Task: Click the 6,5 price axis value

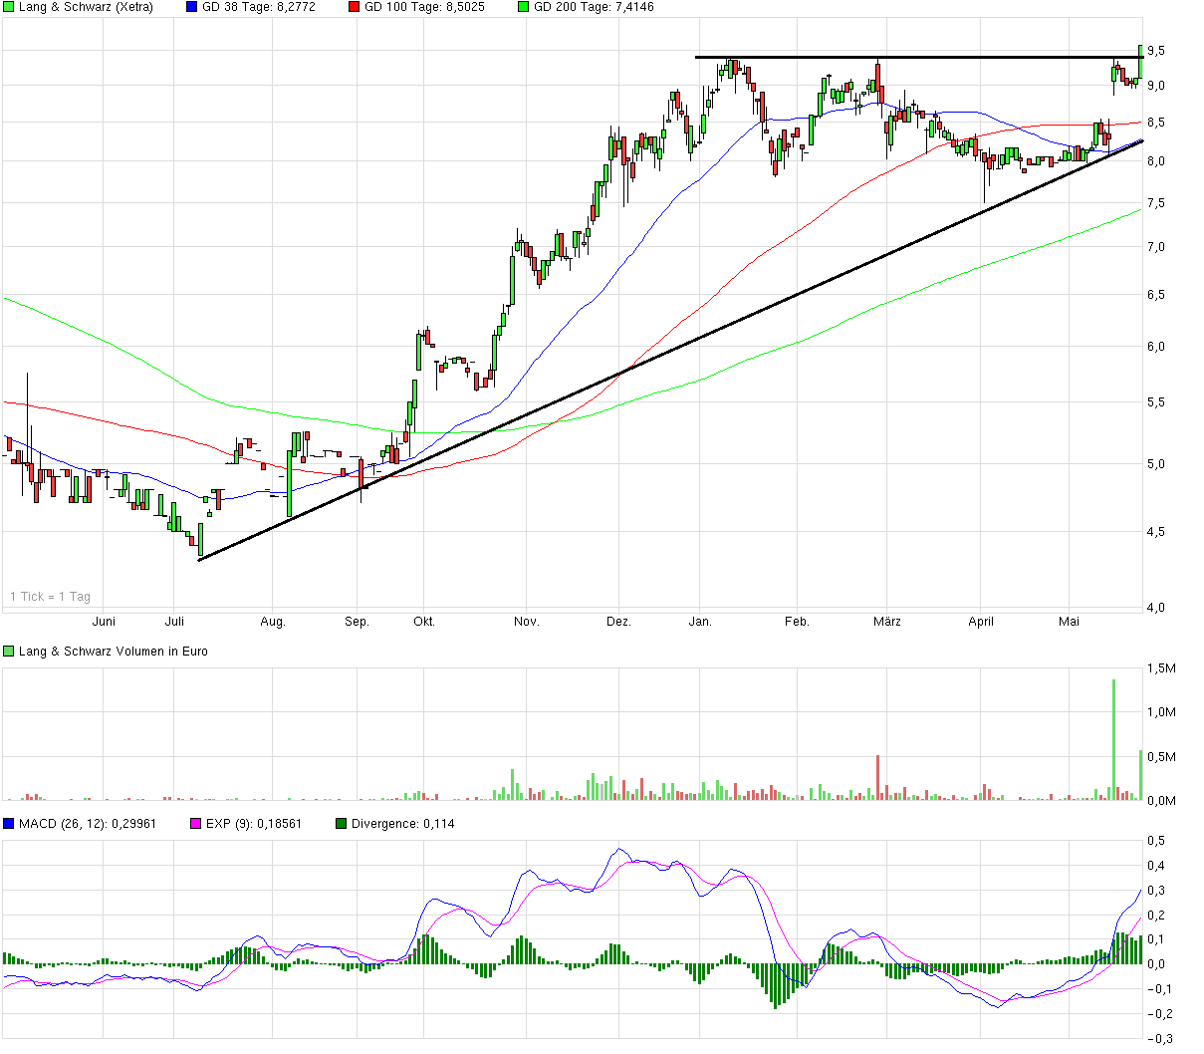Action: [x=1156, y=295]
